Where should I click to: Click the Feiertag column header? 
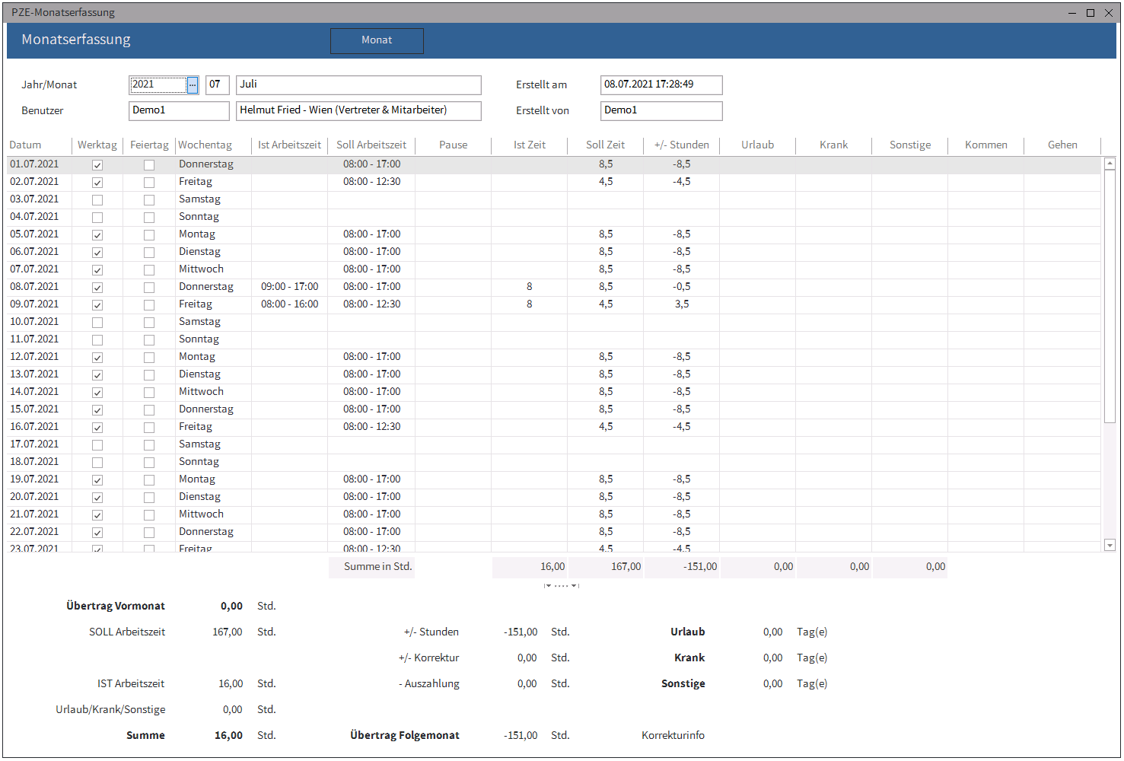point(149,145)
